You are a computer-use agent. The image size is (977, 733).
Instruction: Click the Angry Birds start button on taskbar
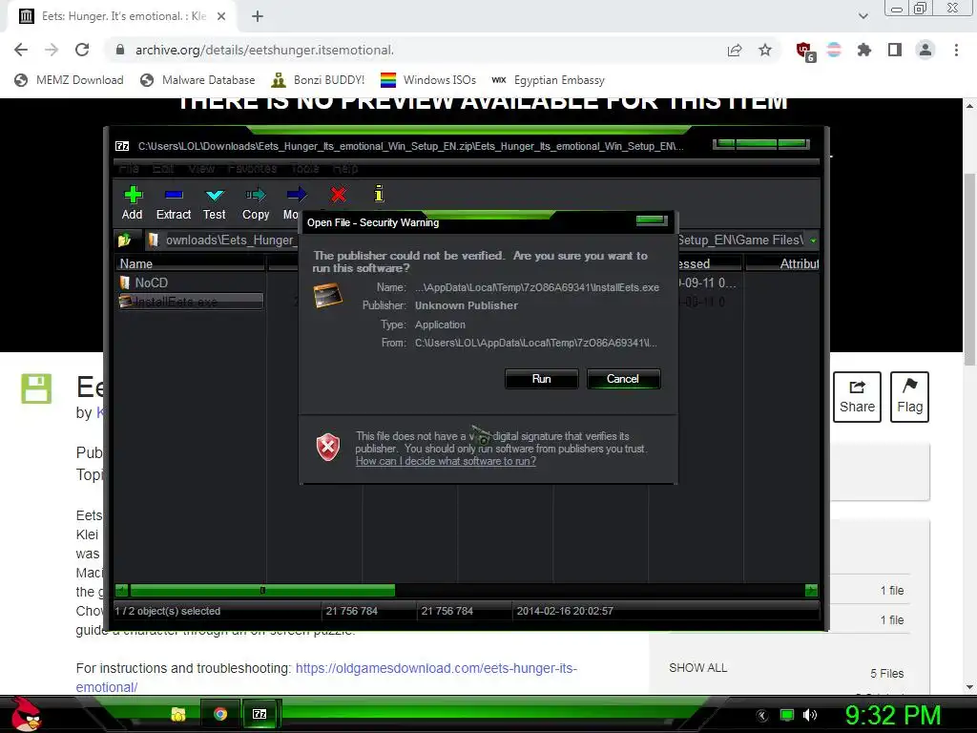point(26,714)
